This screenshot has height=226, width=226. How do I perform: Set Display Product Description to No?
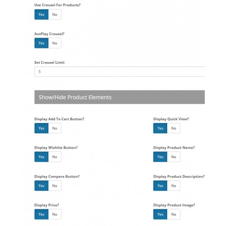coord(174,186)
